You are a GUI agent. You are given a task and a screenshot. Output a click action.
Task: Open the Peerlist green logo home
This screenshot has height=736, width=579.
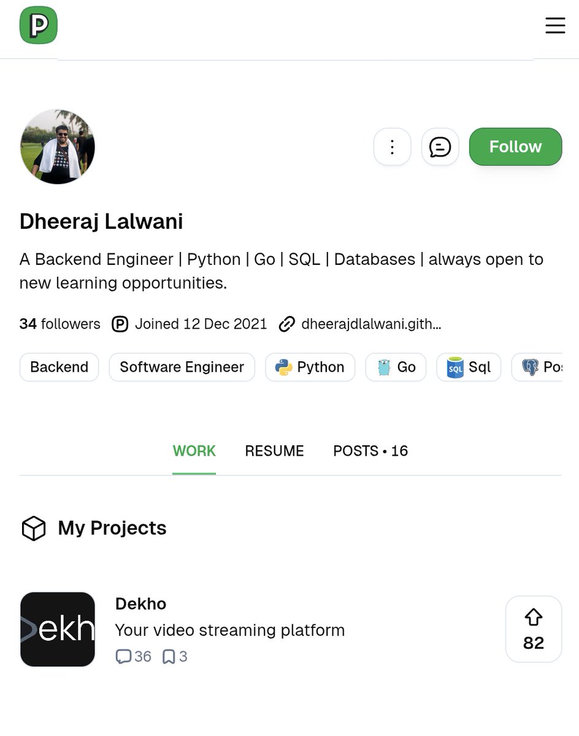pyautogui.click(x=39, y=25)
